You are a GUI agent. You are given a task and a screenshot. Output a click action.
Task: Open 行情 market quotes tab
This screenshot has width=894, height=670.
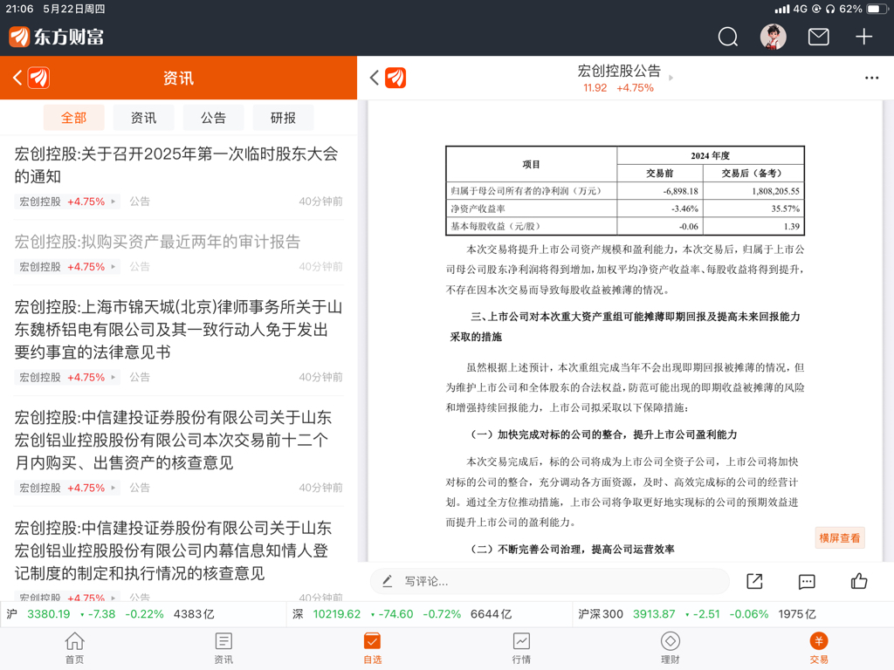[x=521, y=648]
